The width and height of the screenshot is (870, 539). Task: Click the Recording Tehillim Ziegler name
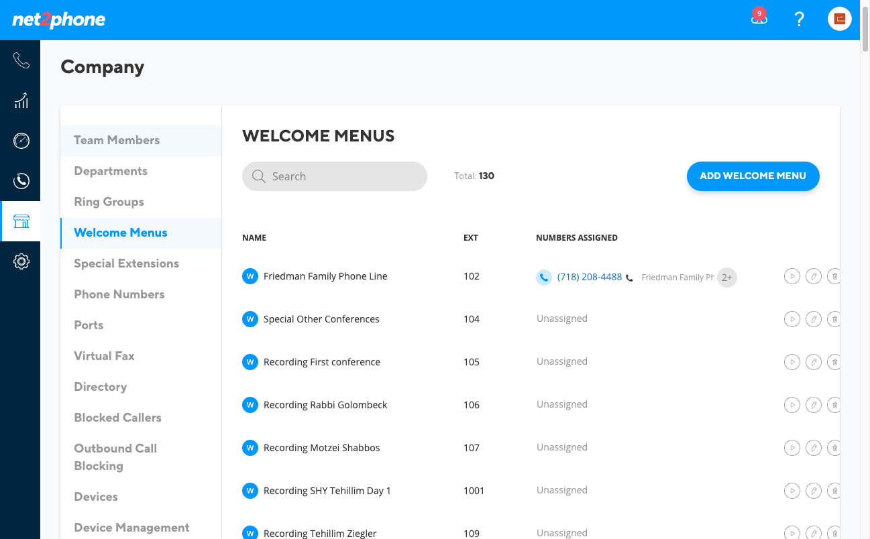pyautogui.click(x=320, y=534)
